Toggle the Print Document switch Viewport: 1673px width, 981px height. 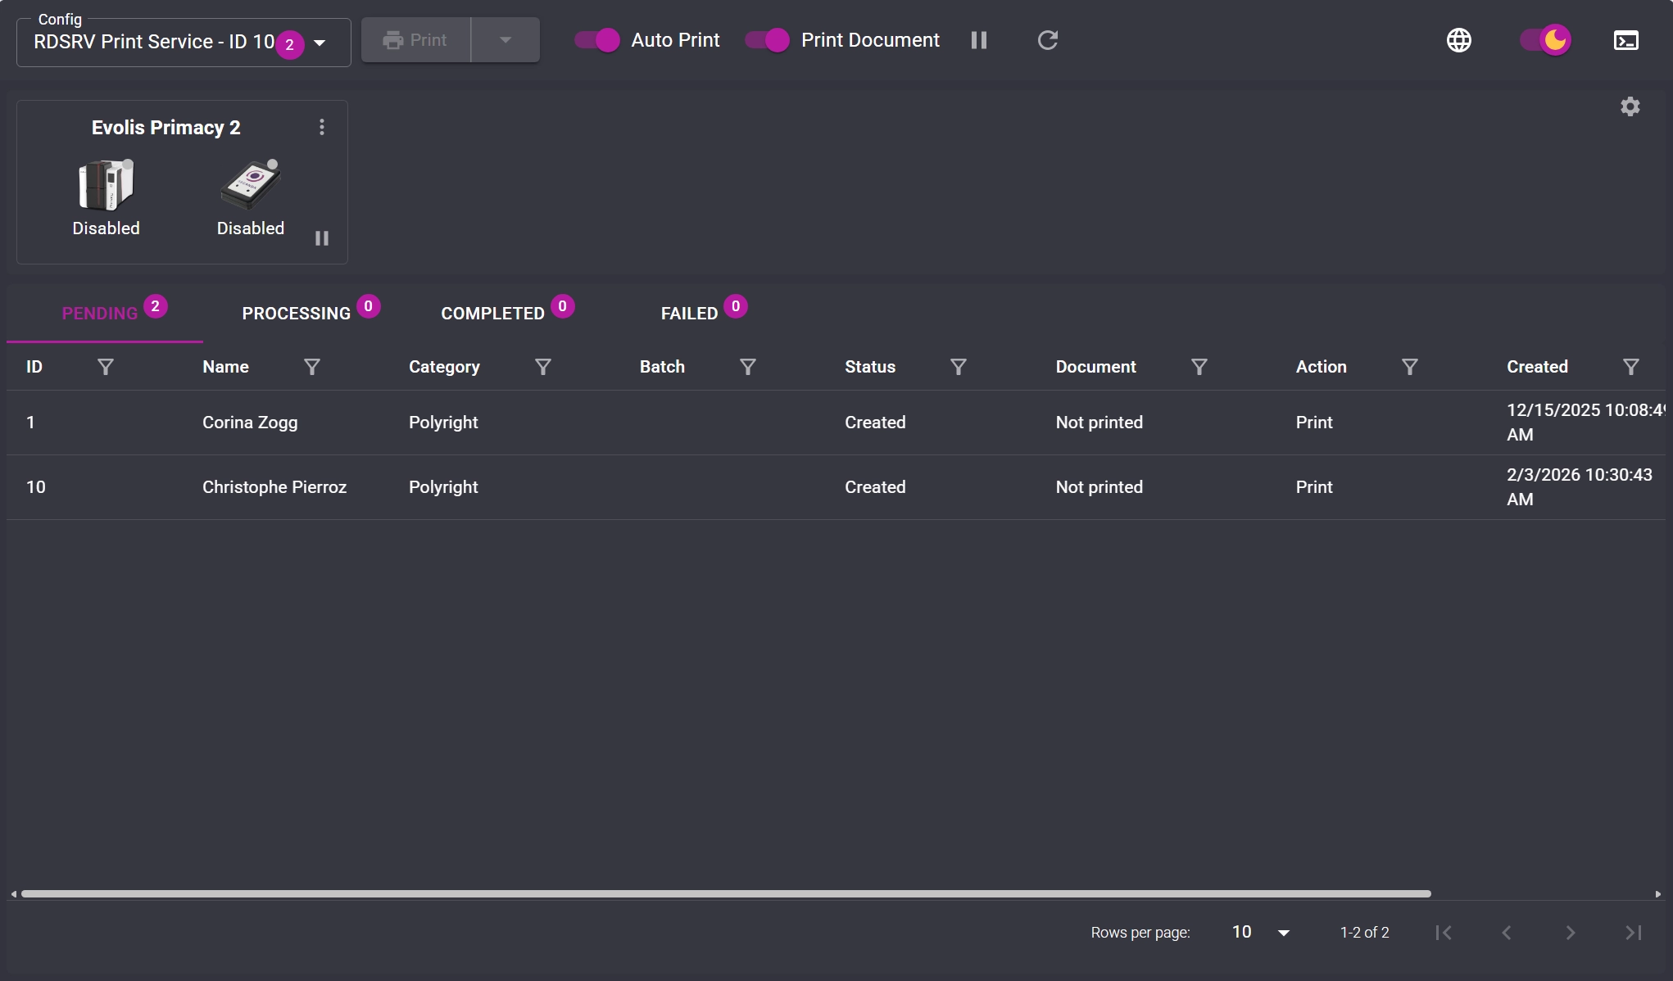pos(768,40)
